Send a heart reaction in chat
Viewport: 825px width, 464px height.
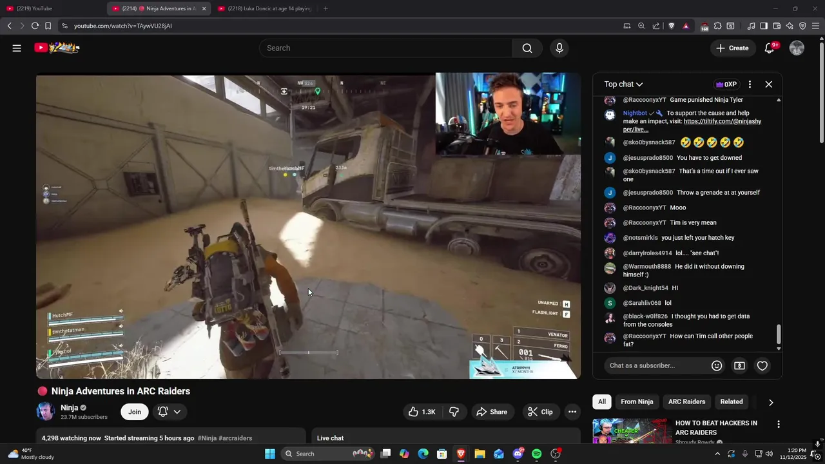762,365
